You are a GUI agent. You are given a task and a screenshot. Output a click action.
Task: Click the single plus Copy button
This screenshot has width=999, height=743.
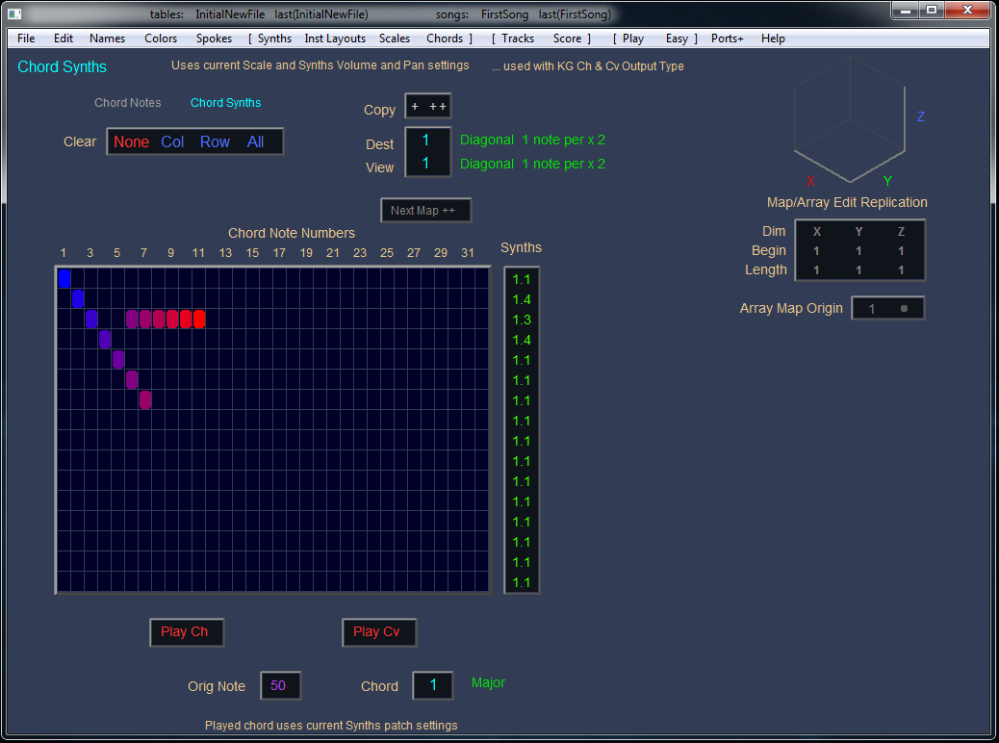[x=415, y=107]
